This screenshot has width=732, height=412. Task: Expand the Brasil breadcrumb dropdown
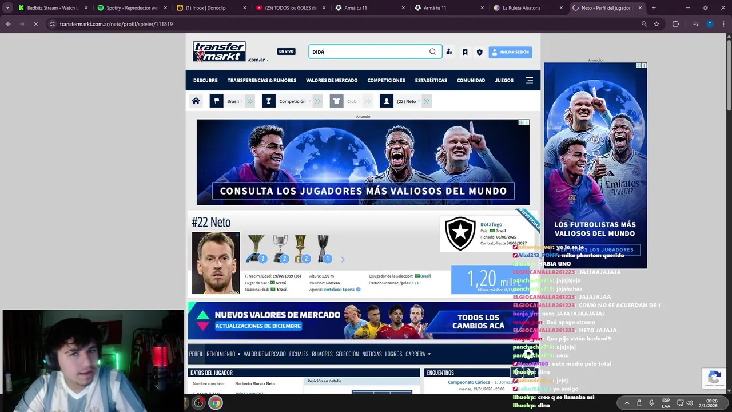click(241, 102)
